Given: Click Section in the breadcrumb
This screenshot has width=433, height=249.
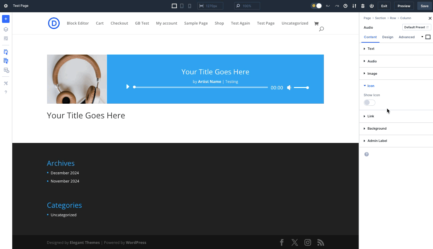Looking at the screenshot, I should [380, 18].
